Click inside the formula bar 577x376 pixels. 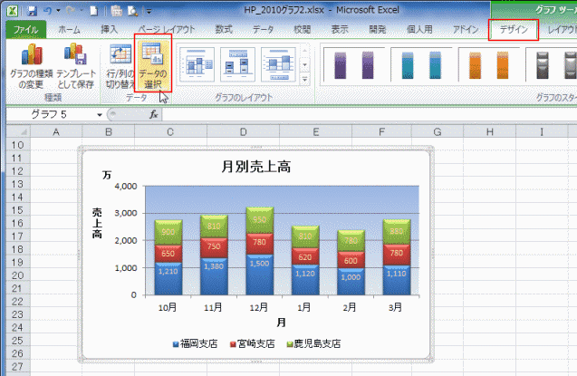click(x=369, y=115)
